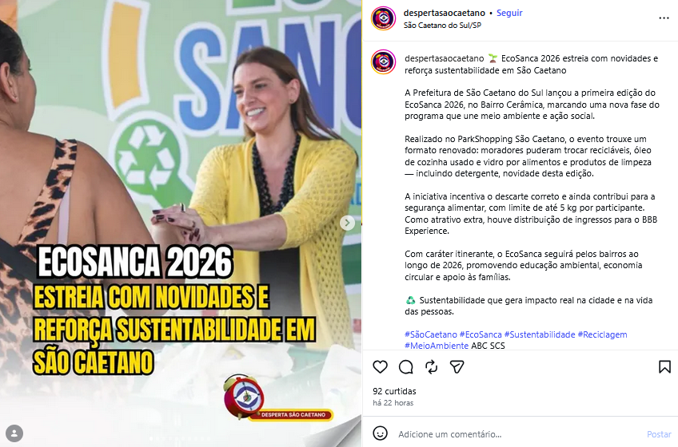The height and width of the screenshot is (447, 678).
Task: Click the comment input field
Action: tap(519, 434)
